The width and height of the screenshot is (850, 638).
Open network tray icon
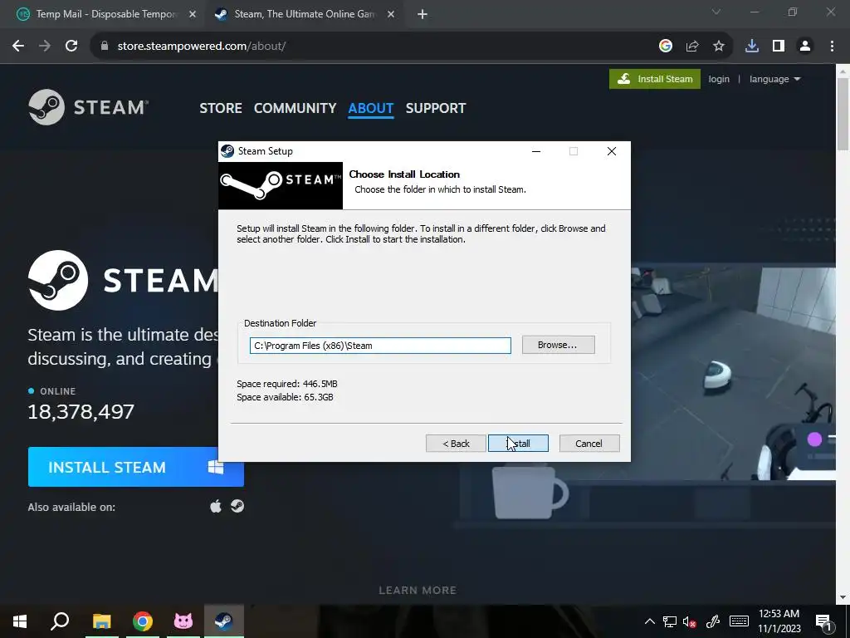pyautogui.click(x=670, y=621)
